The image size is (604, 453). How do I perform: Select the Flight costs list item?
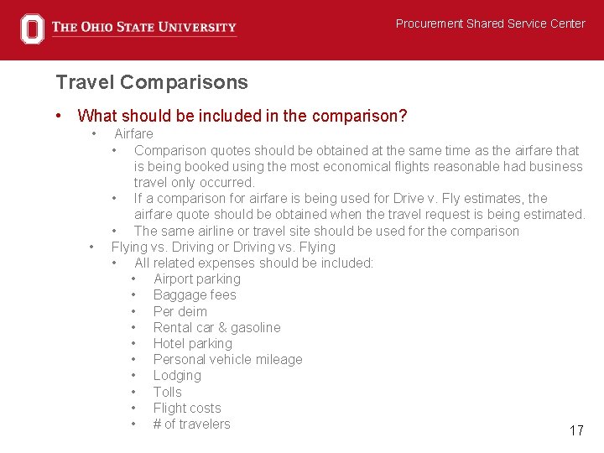[187, 408]
